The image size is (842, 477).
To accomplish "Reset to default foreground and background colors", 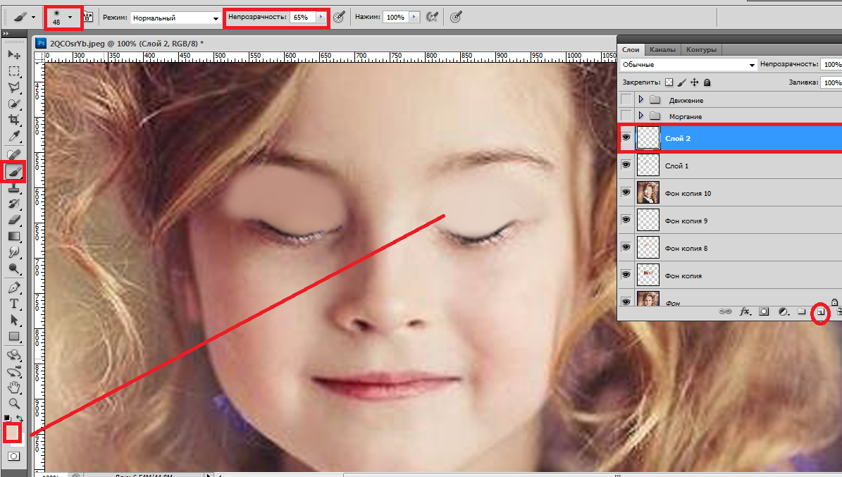I will [x=7, y=418].
